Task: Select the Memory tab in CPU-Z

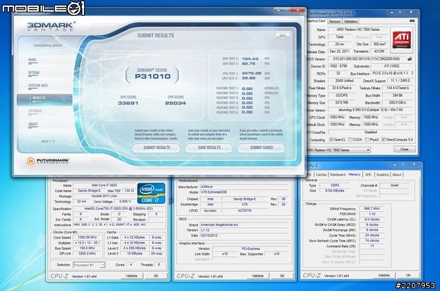Action: [355, 174]
